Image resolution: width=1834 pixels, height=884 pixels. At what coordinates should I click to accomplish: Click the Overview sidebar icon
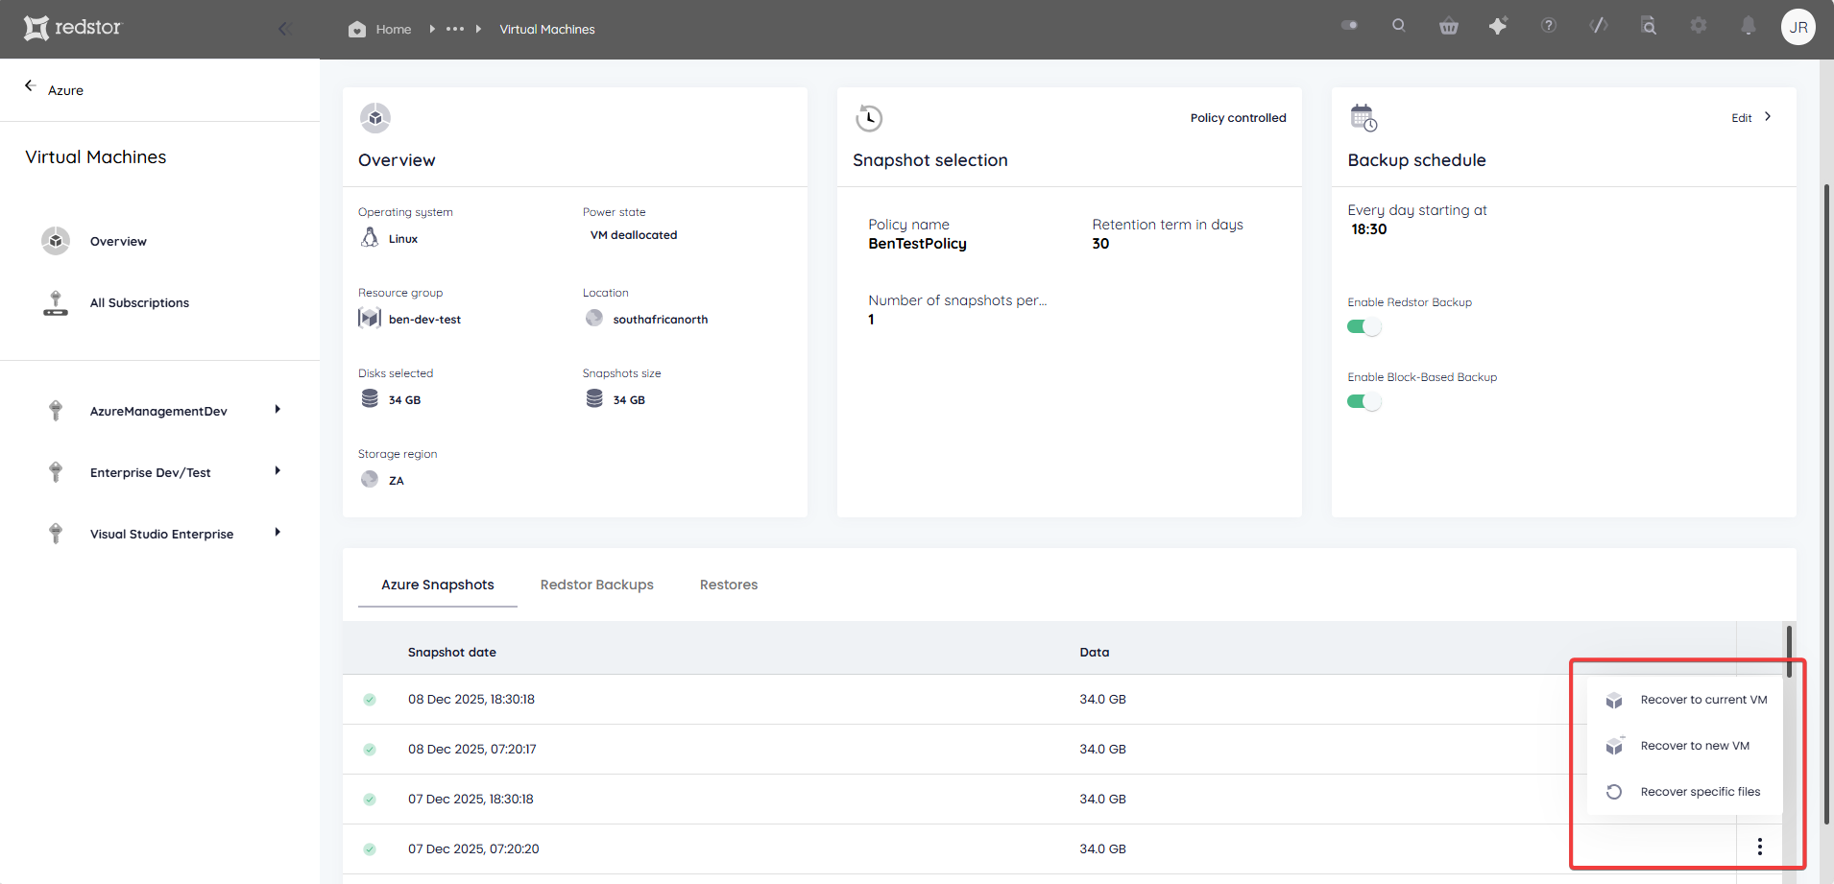coord(56,241)
